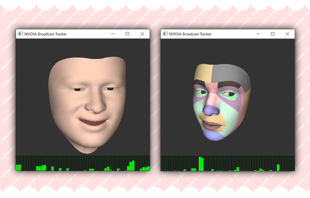The width and height of the screenshot is (310, 198).
Task: Click the tallest green bar in the right window's graph
Action: tap(200, 164)
